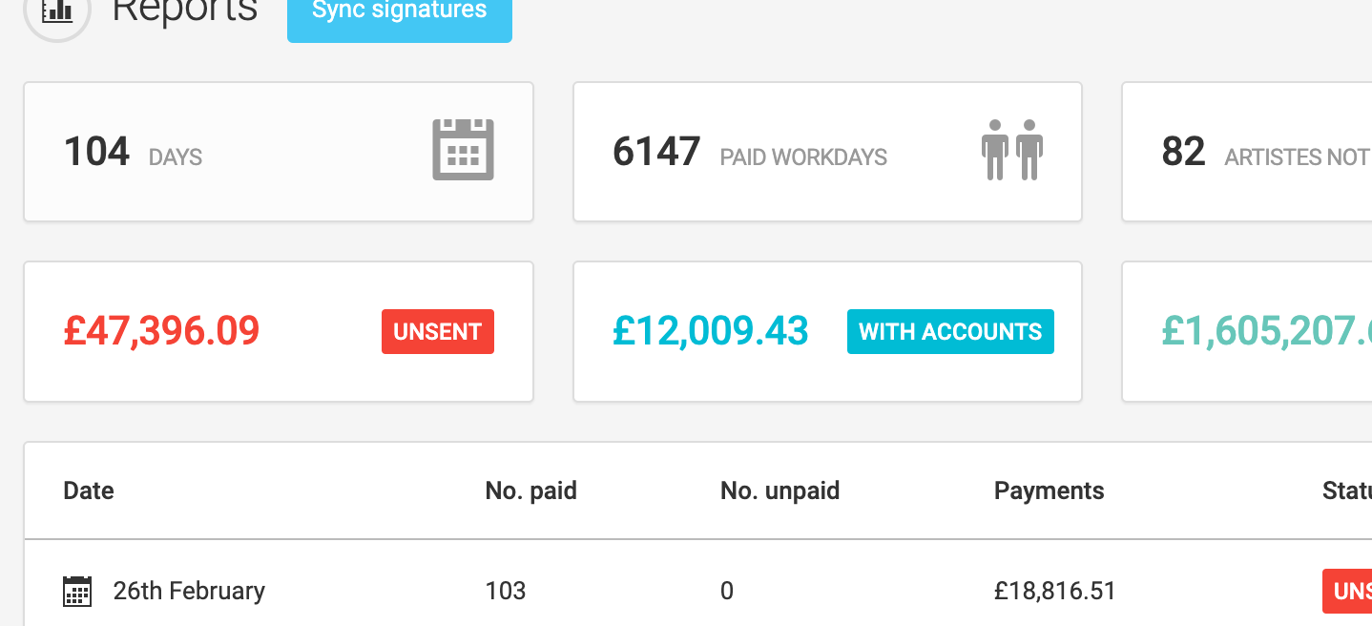This screenshot has width=1372, height=626.
Task: Click the truncated red status badge in the table row
Action: pyautogui.click(x=1350, y=591)
